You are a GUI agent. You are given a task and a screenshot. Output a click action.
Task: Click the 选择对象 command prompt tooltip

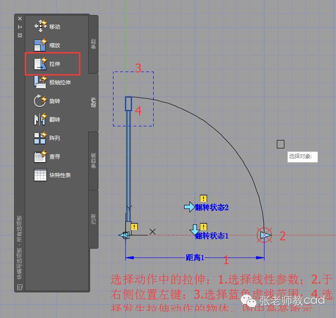point(302,157)
